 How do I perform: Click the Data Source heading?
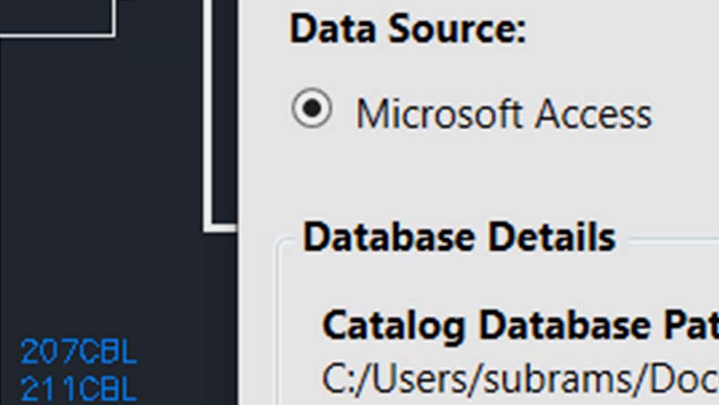(x=408, y=29)
